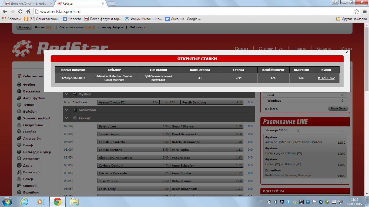369x207 pixels.
Task: Close the Открытые ставки popup
Action: 347,52
